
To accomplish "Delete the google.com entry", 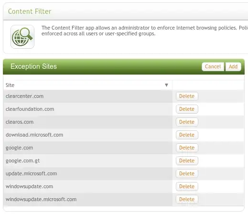I will 187,148.
